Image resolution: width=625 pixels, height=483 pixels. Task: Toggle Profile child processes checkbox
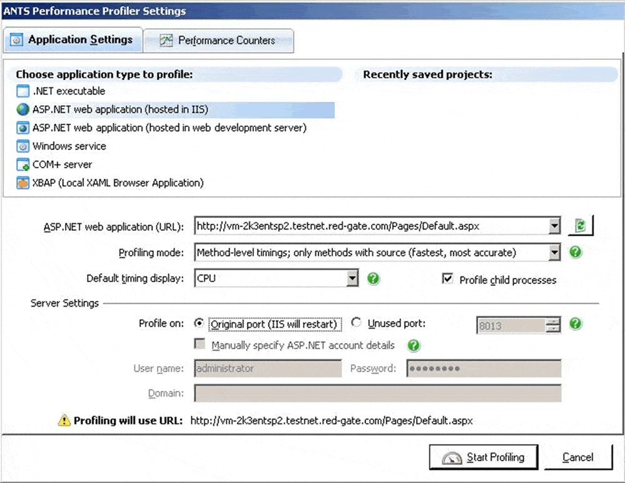pos(447,278)
